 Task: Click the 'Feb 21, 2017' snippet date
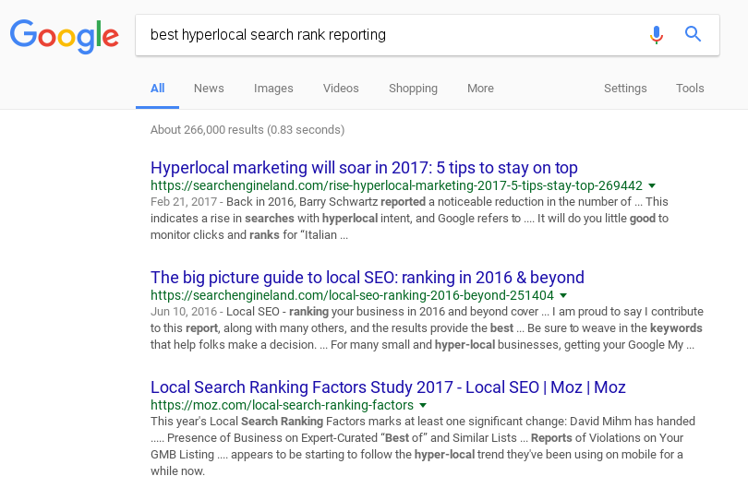coord(184,202)
